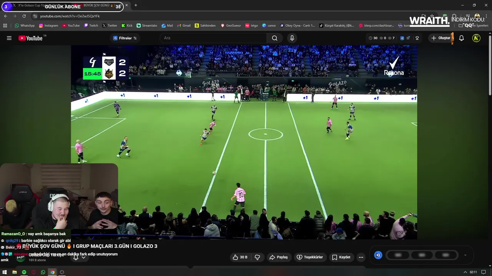Dislike the video with thumbs down
Image resolution: width=492 pixels, height=276 pixels.
click(x=258, y=257)
